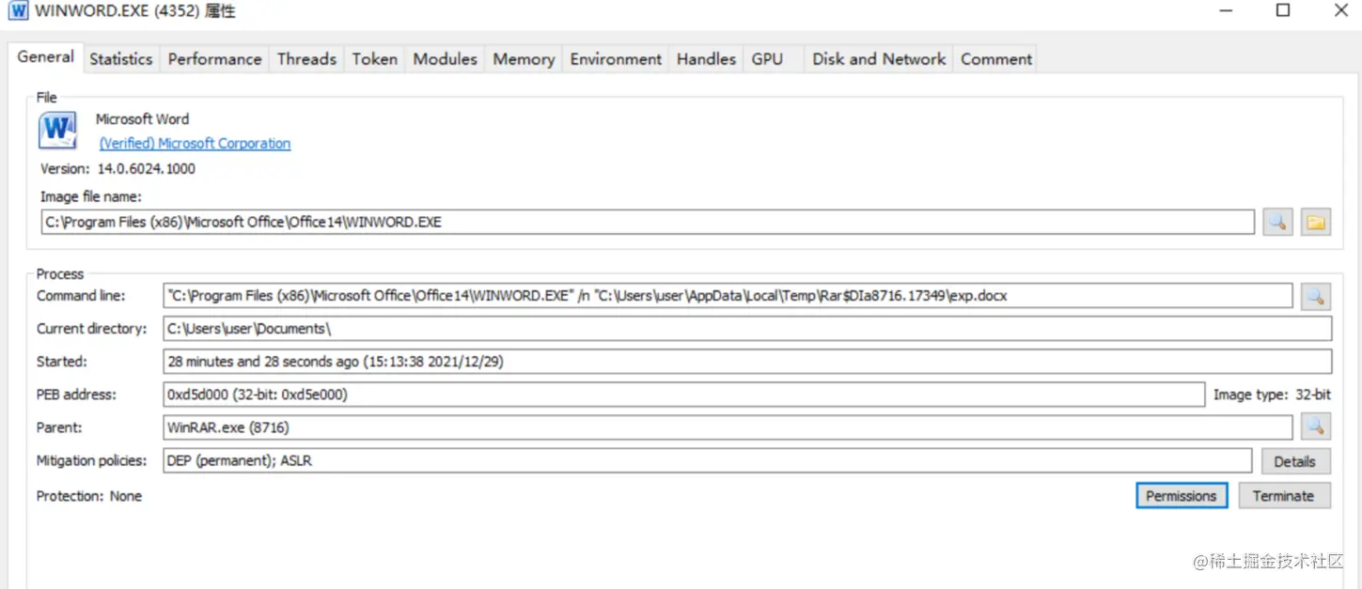
Task: Click the Microsoft Word file icon
Action: (58, 131)
